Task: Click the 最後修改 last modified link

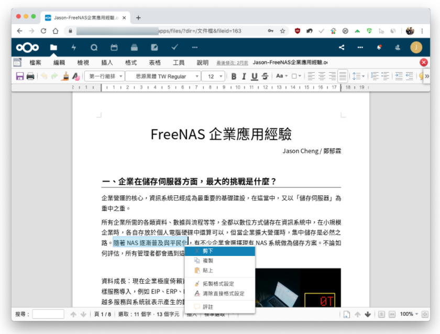Action: click(232, 63)
